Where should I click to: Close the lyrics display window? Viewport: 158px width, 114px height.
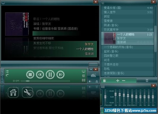tap(96, 2)
